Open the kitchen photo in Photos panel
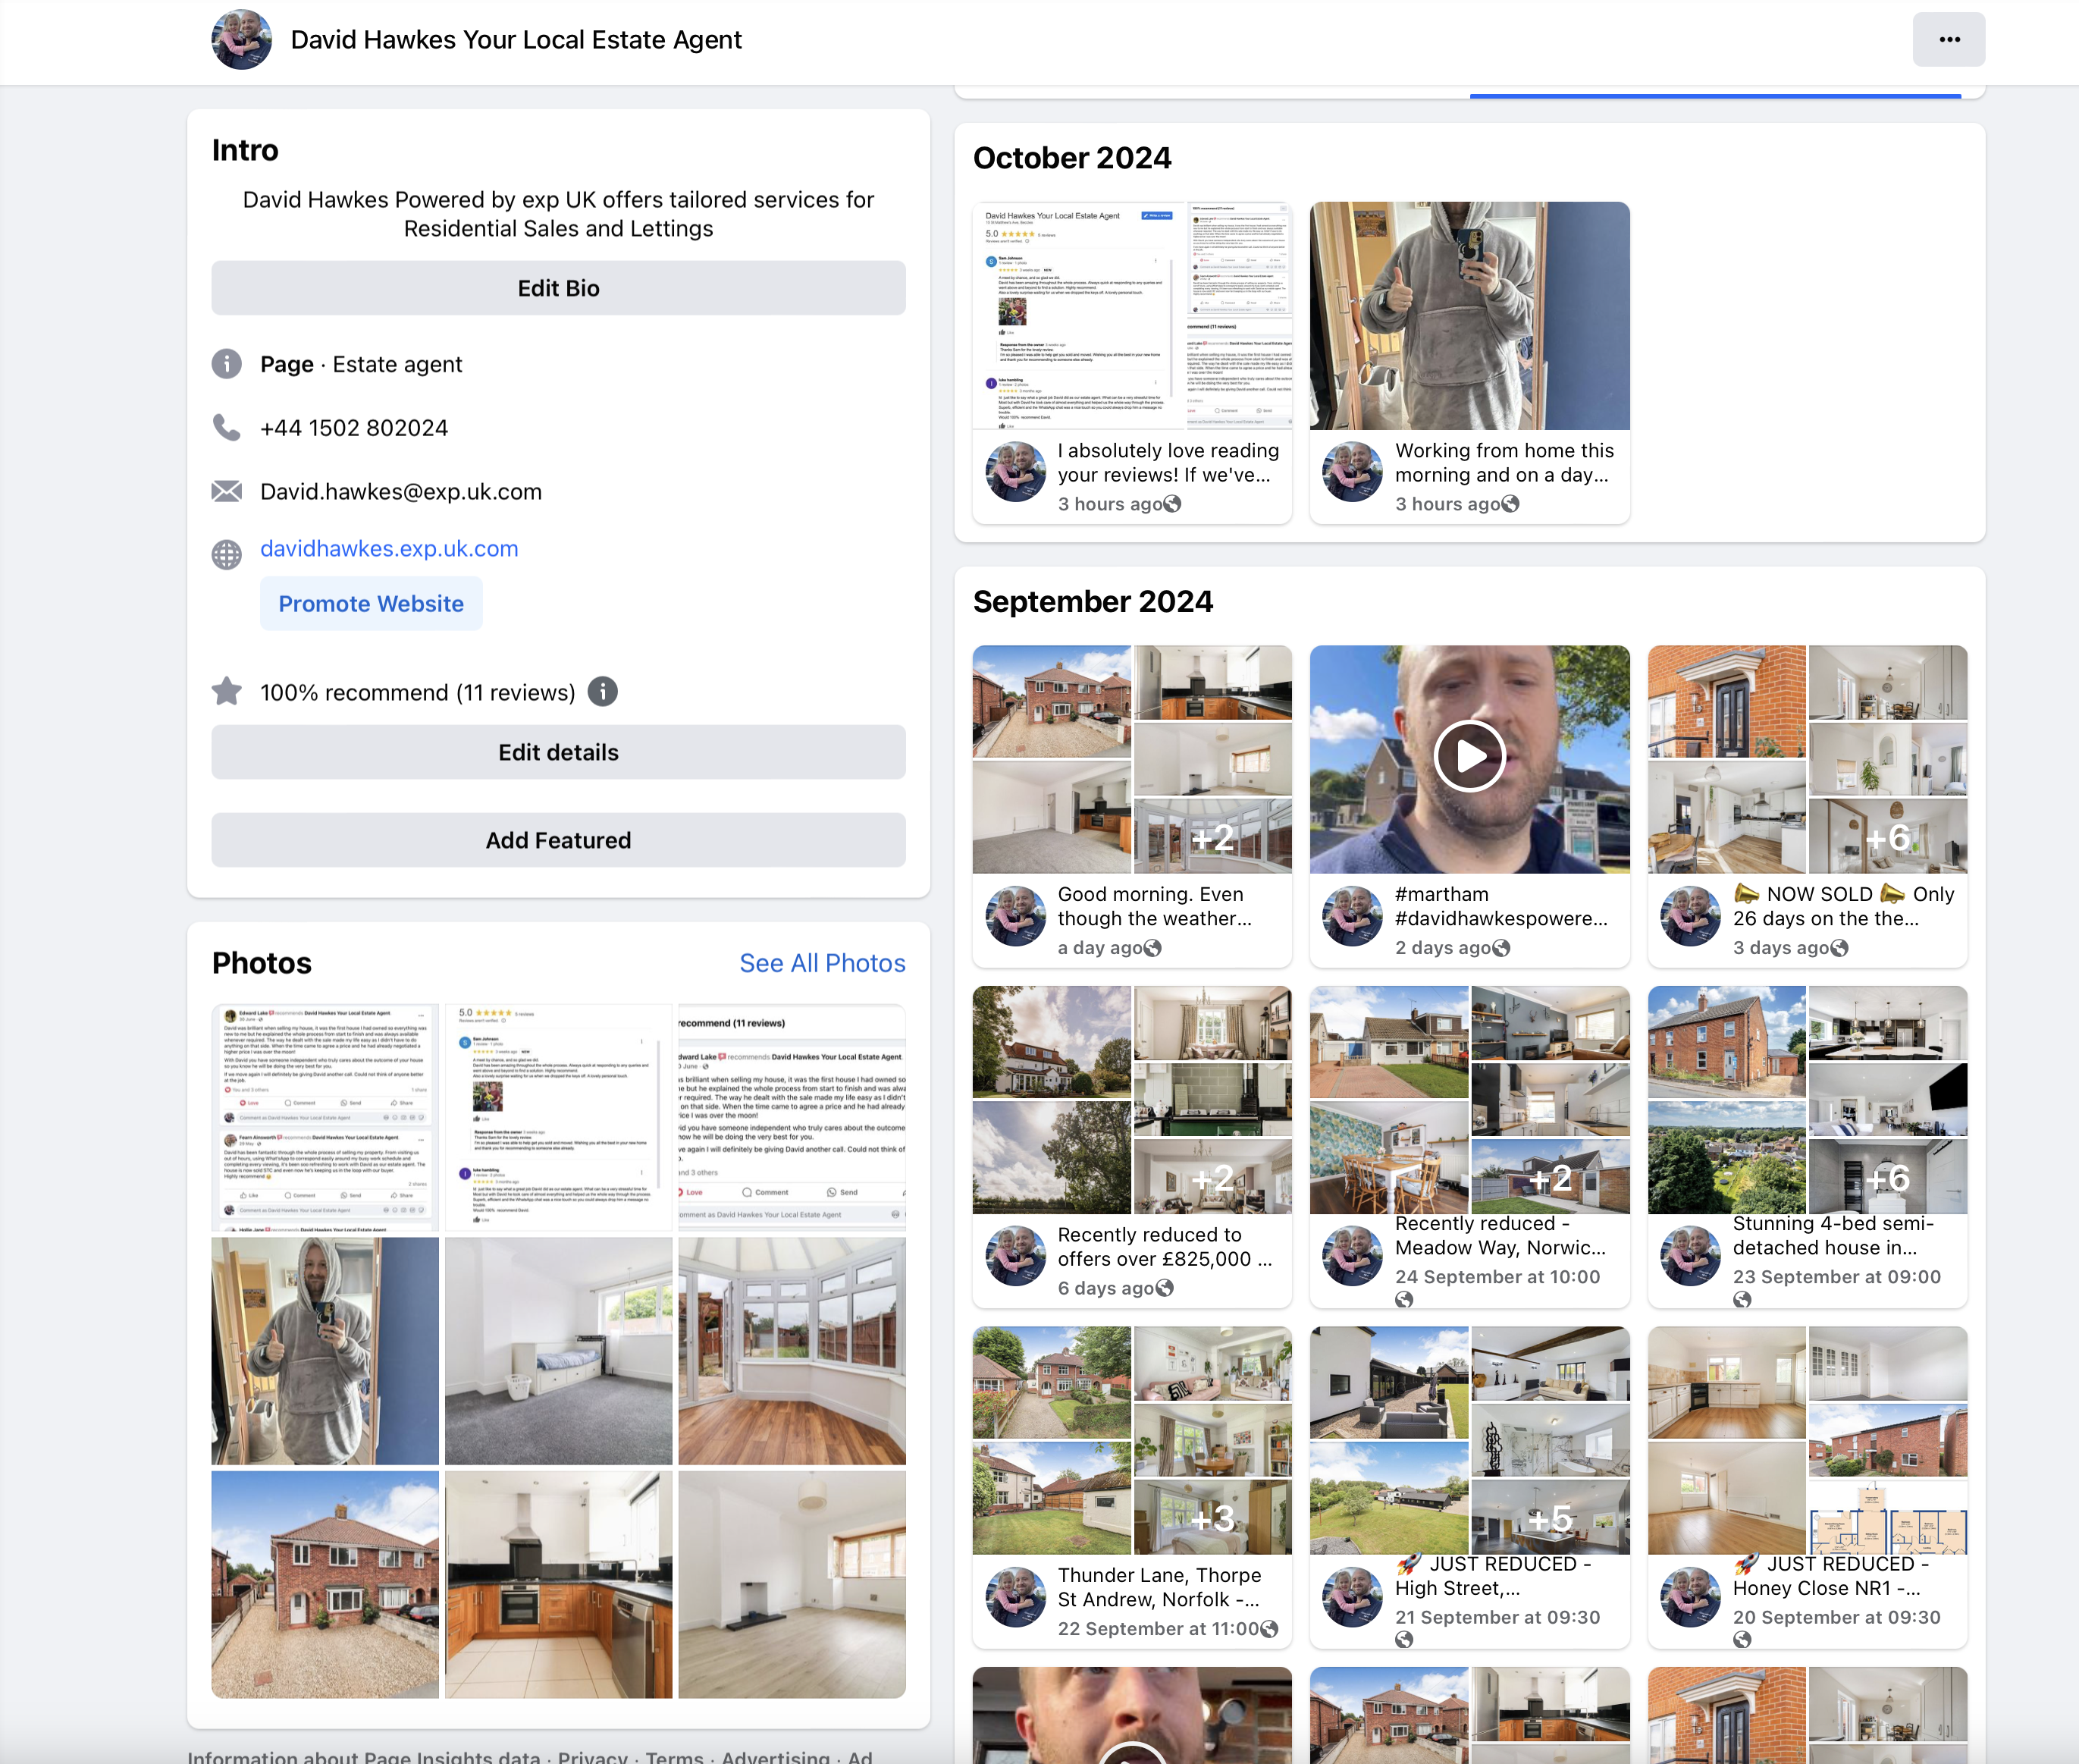This screenshot has height=1764, width=2079. pos(559,1584)
